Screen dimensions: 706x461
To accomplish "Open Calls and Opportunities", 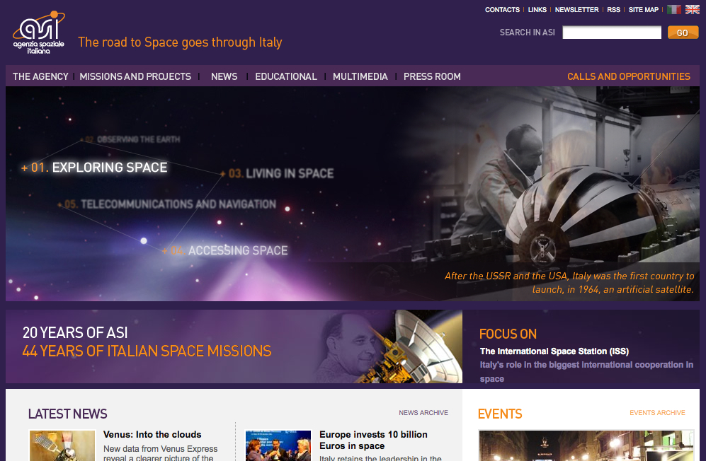I will click(628, 76).
